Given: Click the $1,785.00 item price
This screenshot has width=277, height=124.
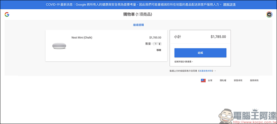Looking at the screenshot, I should (x=155, y=38).
